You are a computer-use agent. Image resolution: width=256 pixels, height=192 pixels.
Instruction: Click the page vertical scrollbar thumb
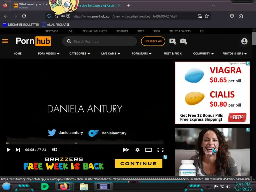coord(254,38)
